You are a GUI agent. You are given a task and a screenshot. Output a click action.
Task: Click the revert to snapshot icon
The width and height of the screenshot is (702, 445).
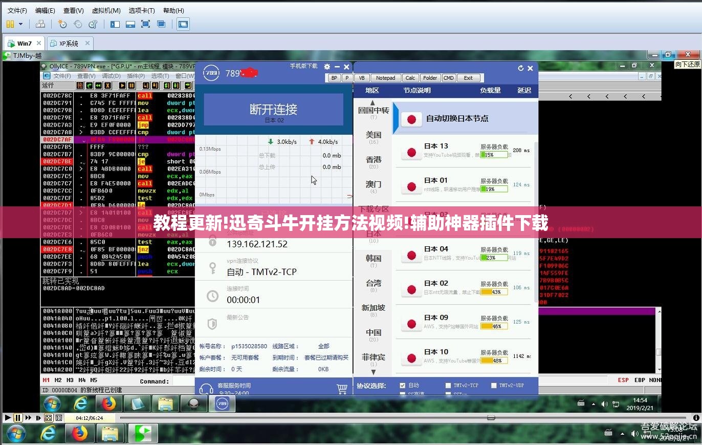77,24
